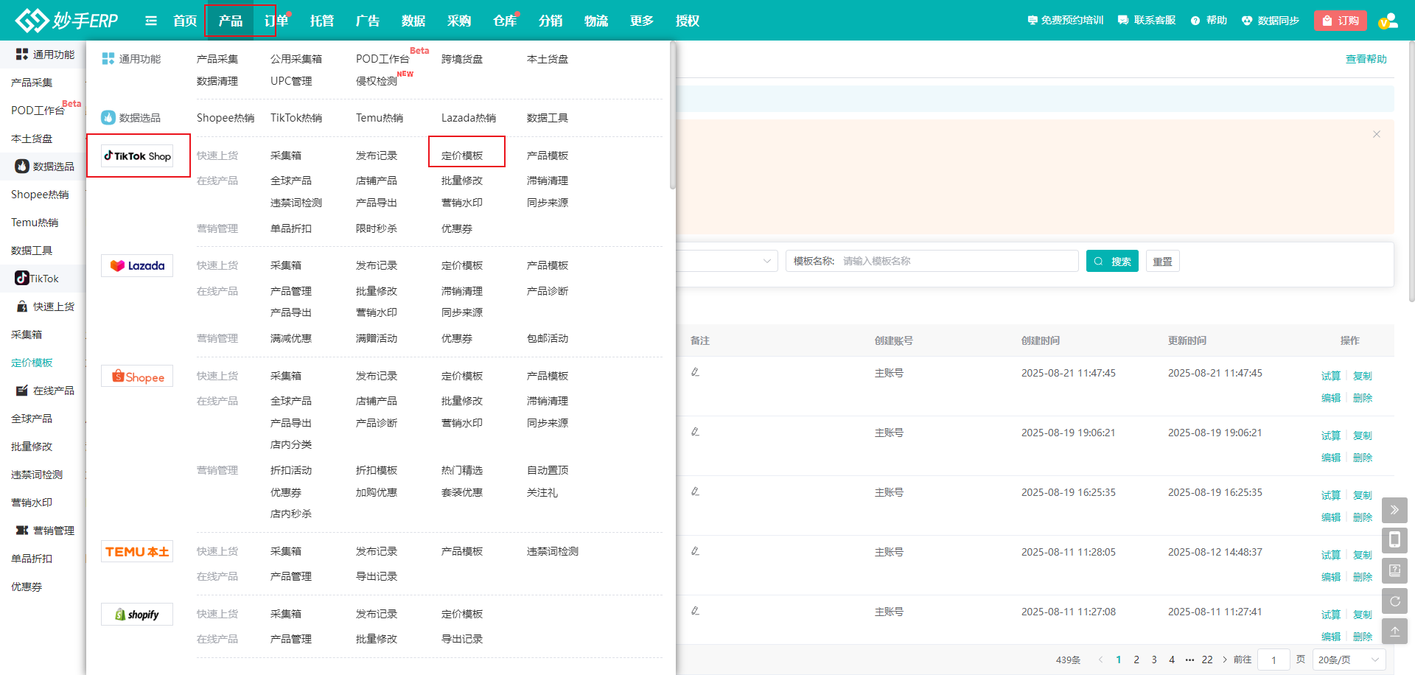Select 店内秒杀 under Shopee in menu
This screenshot has height=675, width=1415.
291,514
